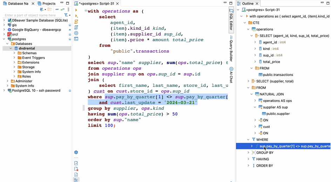Open the editor settings gear icon

76,152
